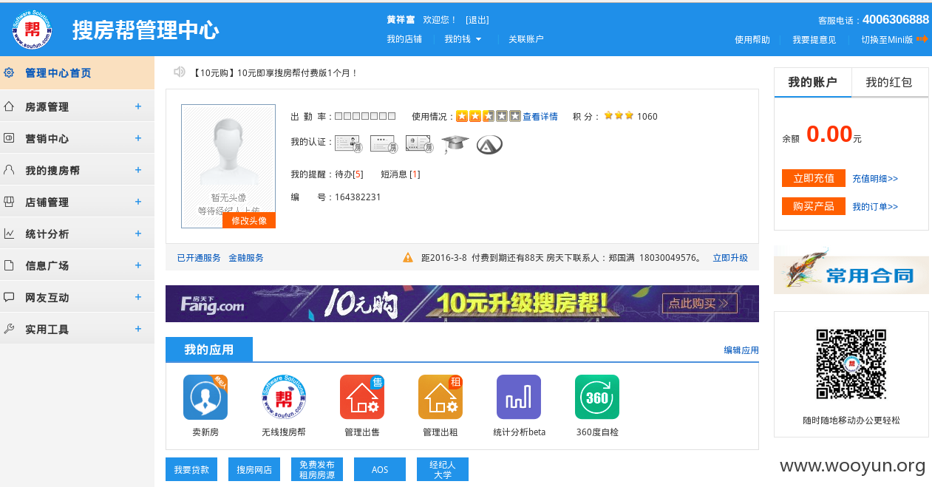The width and height of the screenshot is (932, 487).
Task: Expand 营销中心 with its plus sign
Action: [138, 138]
